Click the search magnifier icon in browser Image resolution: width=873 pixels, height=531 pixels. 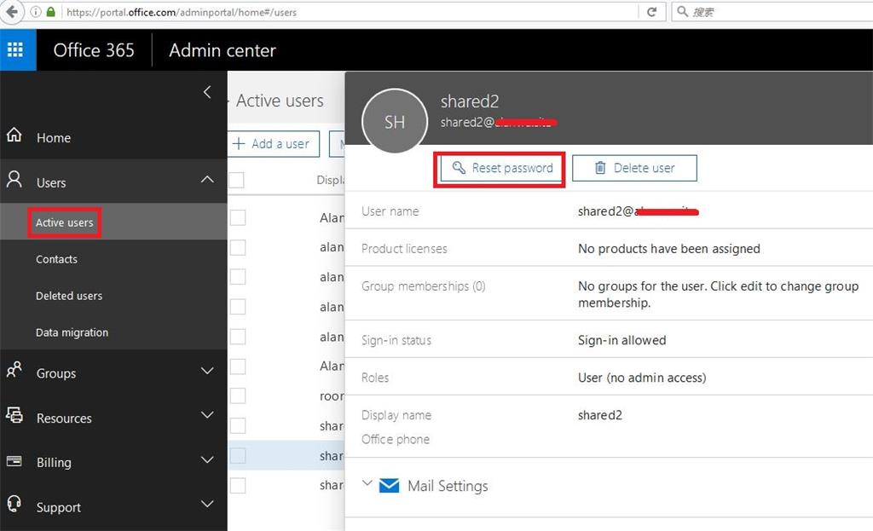683,11
